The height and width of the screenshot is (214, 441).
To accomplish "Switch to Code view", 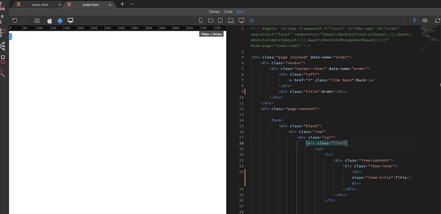I will click(x=228, y=12).
